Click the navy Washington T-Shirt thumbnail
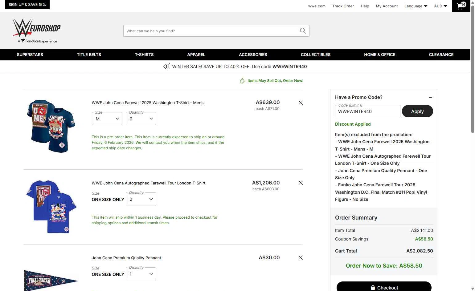The height and width of the screenshot is (291, 475). (51, 126)
